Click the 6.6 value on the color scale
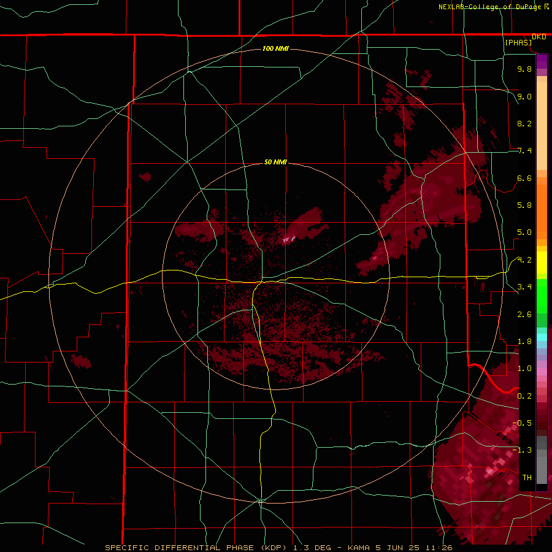Viewport: 552px width, 552px height. tap(524, 178)
